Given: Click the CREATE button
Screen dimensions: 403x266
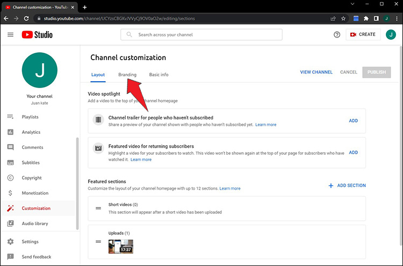Looking at the screenshot, I should (x=363, y=34).
